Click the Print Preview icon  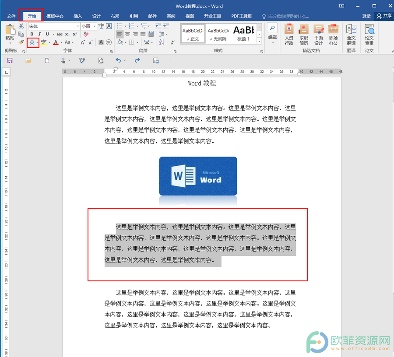[101, 60]
